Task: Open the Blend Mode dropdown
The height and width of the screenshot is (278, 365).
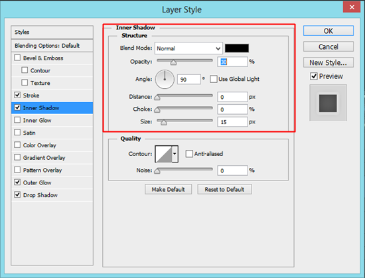Action: click(x=188, y=48)
